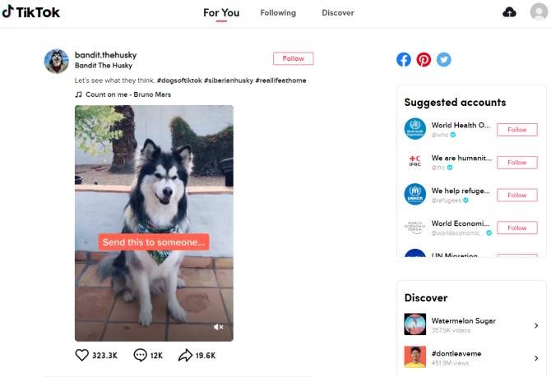Follow bandit.thehusky
This screenshot has height=377, width=551.
click(293, 58)
